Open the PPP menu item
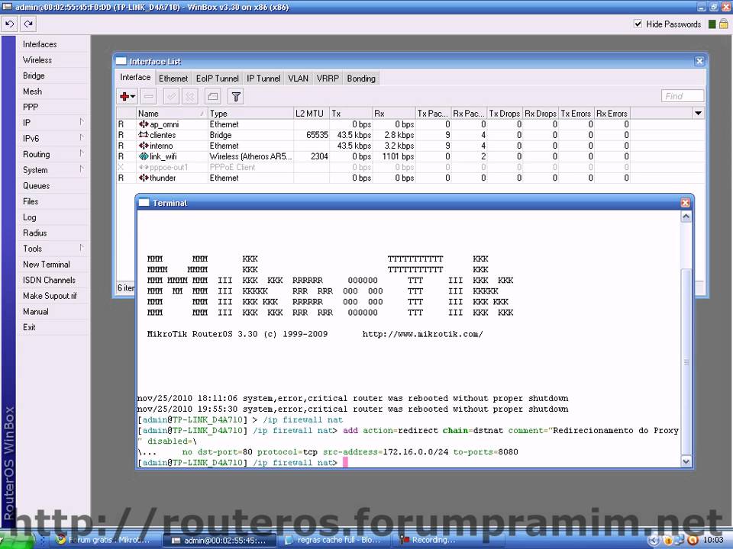The height and width of the screenshot is (549, 733). pyautogui.click(x=53, y=107)
